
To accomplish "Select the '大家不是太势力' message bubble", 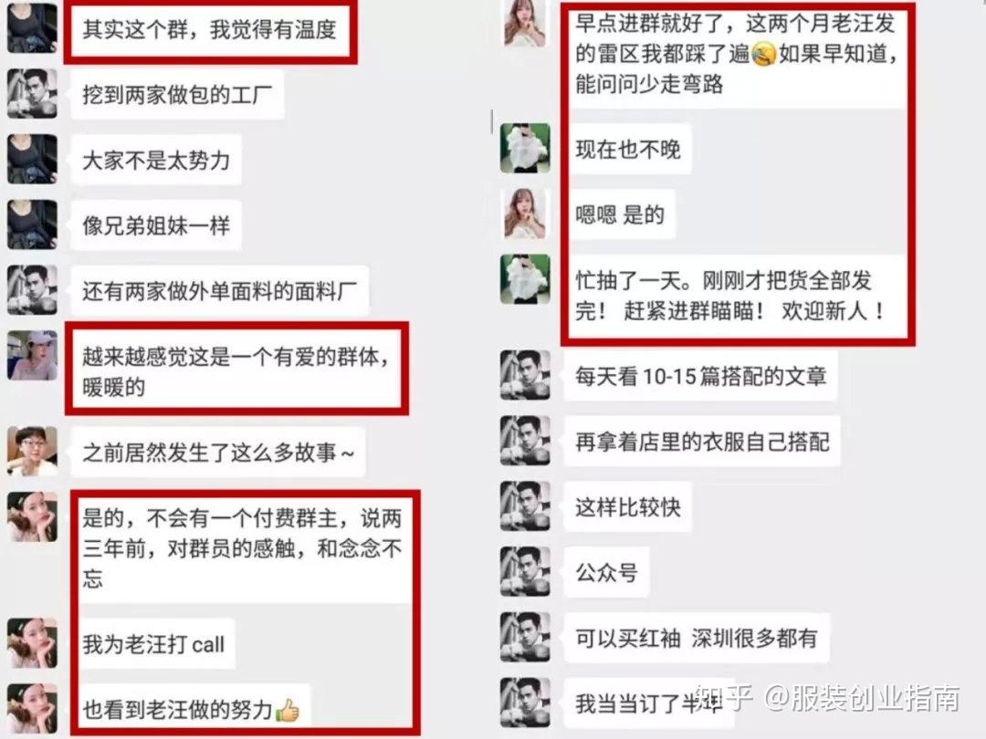I will [x=156, y=160].
